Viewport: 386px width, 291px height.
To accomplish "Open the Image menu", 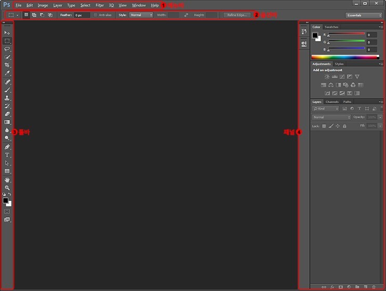I will tap(43, 5).
